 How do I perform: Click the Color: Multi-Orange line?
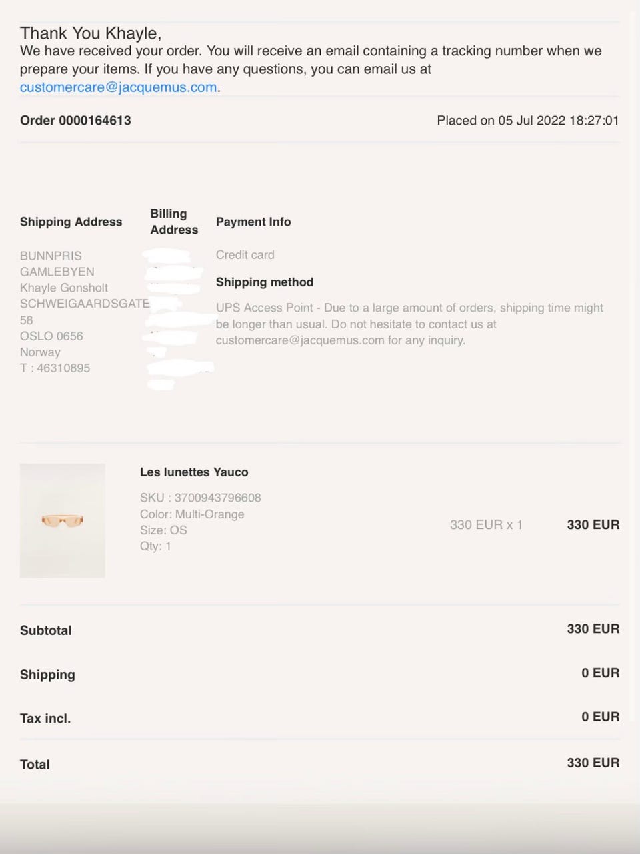(192, 514)
